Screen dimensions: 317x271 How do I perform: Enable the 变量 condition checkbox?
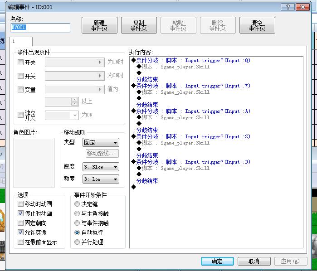tap(20, 89)
